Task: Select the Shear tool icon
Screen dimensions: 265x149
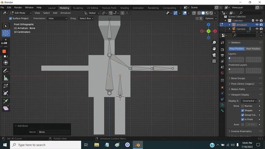Action: (6, 108)
